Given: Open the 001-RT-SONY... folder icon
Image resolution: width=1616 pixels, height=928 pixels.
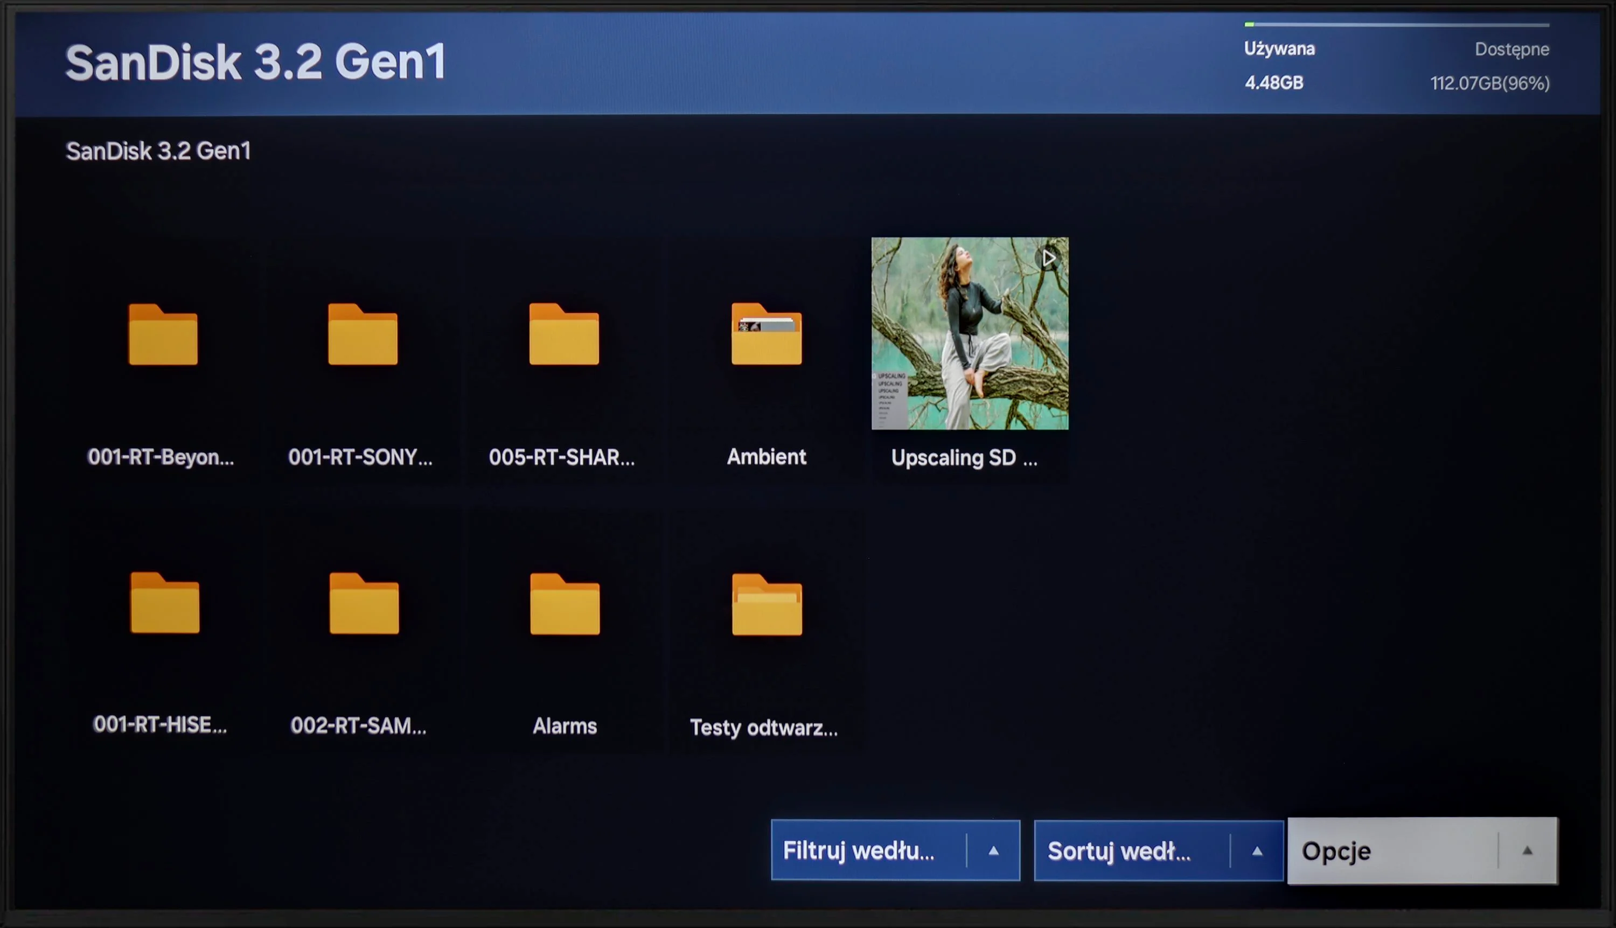Looking at the screenshot, I should click(x=363, y=334).
